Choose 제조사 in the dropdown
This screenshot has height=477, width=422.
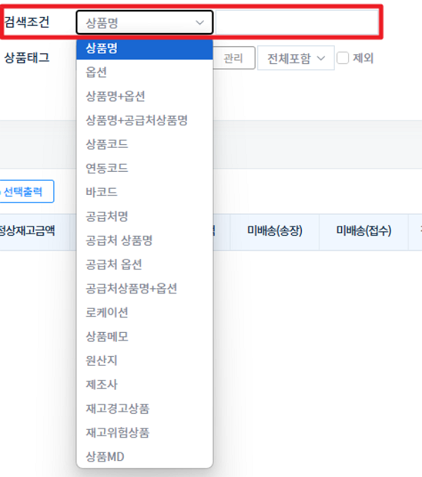click(x=101, y=384)
